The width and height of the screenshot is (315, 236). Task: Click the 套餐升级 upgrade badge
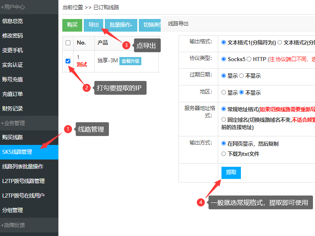tap(130, 61)
